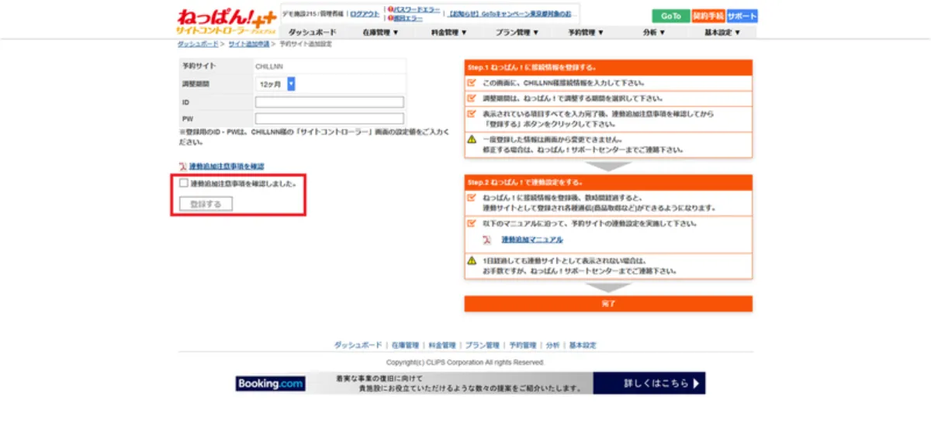Viewport: 931px width, 438px height.
Task: Expand the 基本設定 menu
Action: [722, 33]
